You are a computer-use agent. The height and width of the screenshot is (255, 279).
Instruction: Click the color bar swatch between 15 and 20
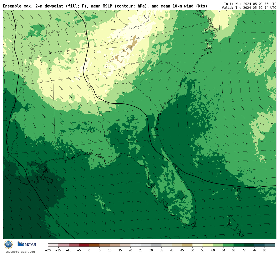(126, 245)
